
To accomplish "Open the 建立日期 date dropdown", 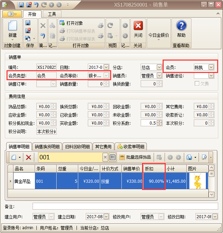I will click(106, 216).
